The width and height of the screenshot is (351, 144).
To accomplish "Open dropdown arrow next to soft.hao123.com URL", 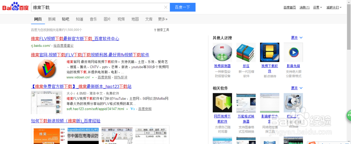I will tap(127, 109).
